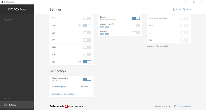The width and height of the screenshot is (206, 110).
Task: Open Connect your own full node arrow
Action: (x=90, y=94)
